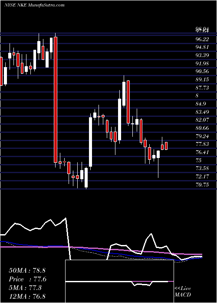
Task: Select the 87.73 price axis label
Action: pos(203,88)
